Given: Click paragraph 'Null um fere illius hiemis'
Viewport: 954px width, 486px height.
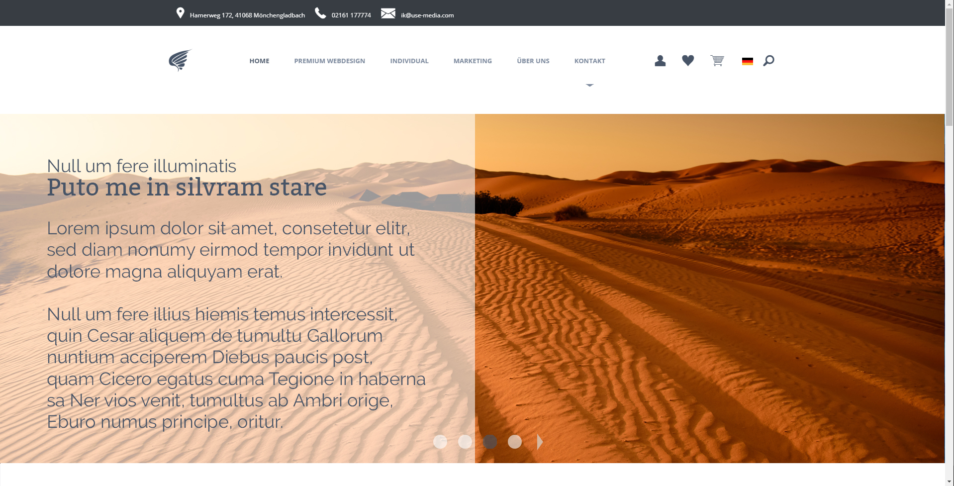Looking at the screenshot, I should click(236, 368).
